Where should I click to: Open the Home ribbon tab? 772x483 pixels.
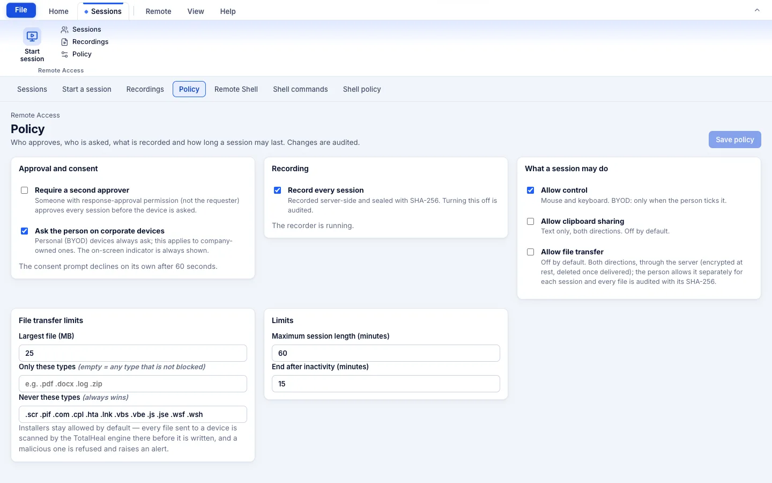click(58, 11)
